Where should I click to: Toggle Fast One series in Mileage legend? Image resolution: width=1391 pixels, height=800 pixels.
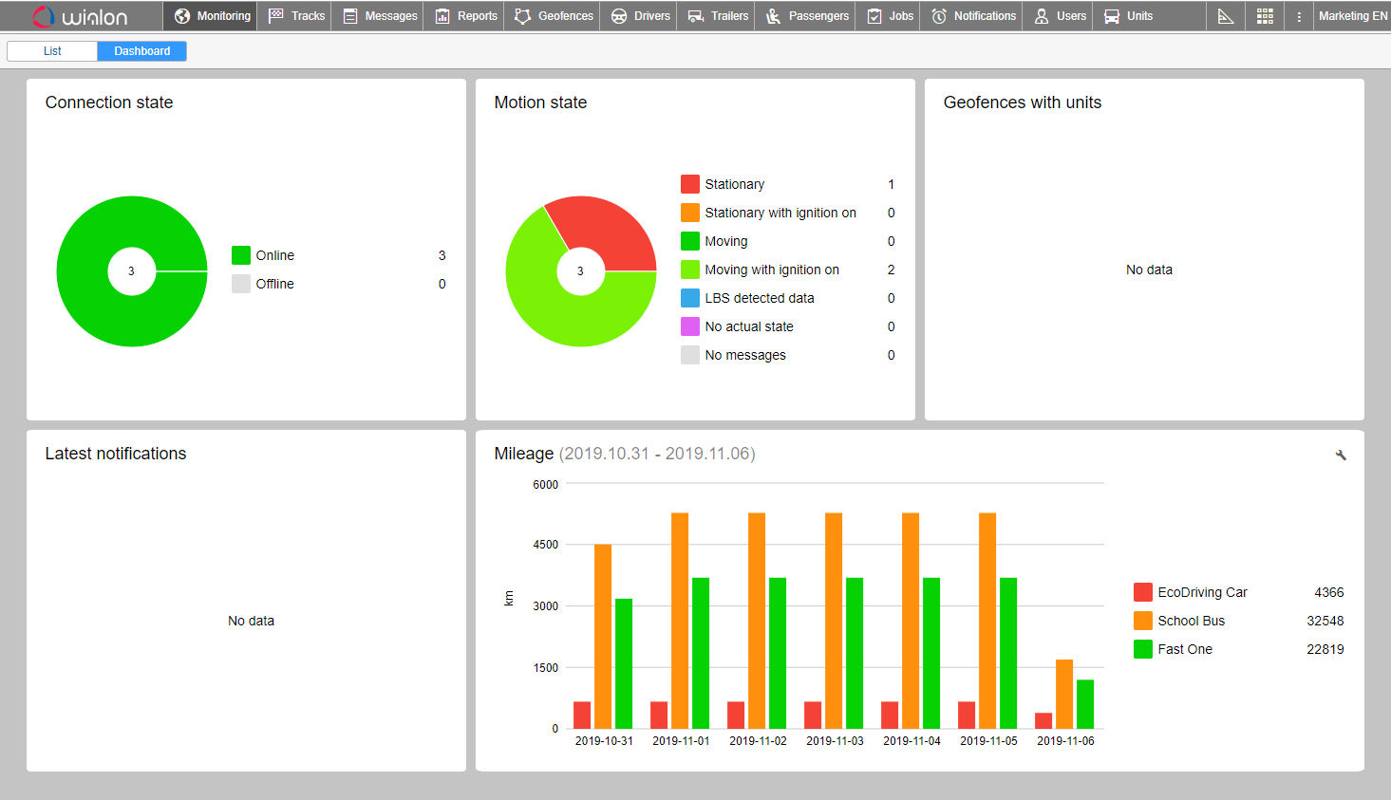tap(1184, 649)
